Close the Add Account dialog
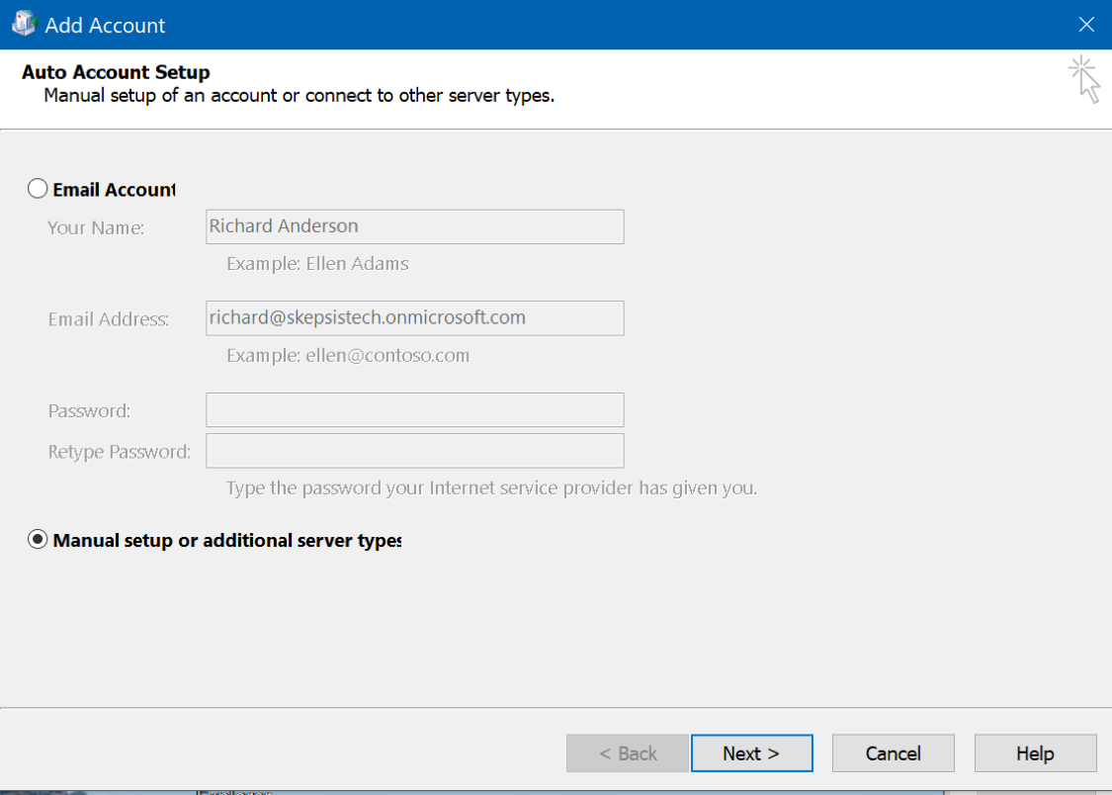 click(x=1086, y=25)
